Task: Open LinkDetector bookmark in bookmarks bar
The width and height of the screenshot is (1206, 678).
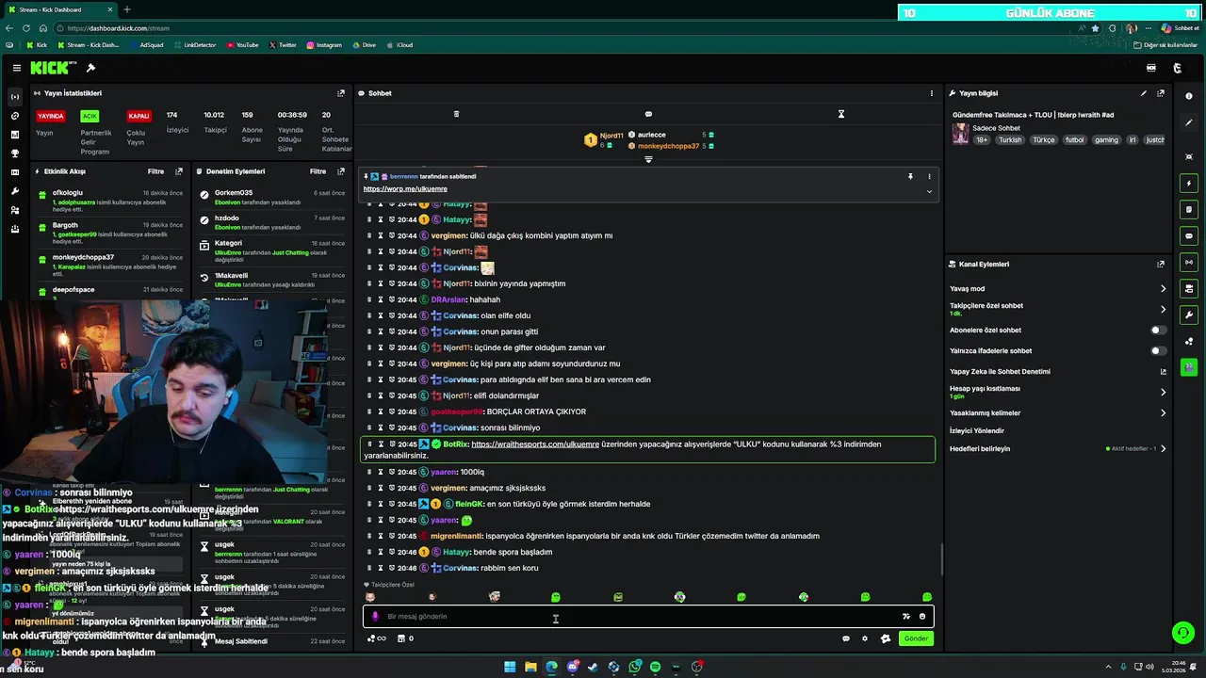Action: [x=195, y=45]
